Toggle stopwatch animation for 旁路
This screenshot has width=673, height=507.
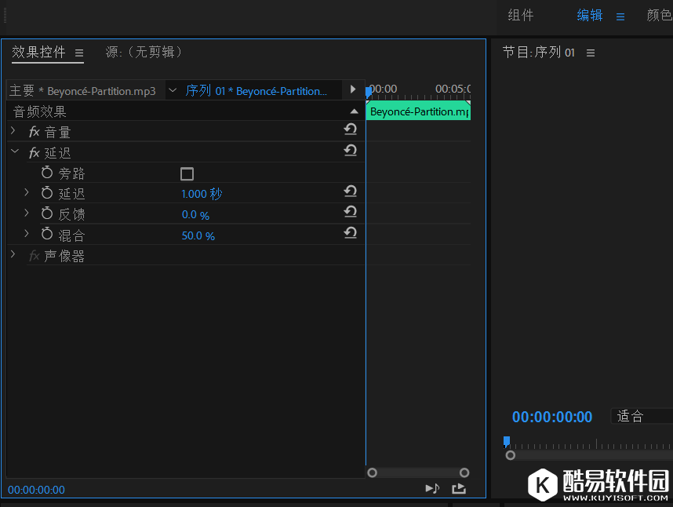pyautogui.click(x=47, y=173)
